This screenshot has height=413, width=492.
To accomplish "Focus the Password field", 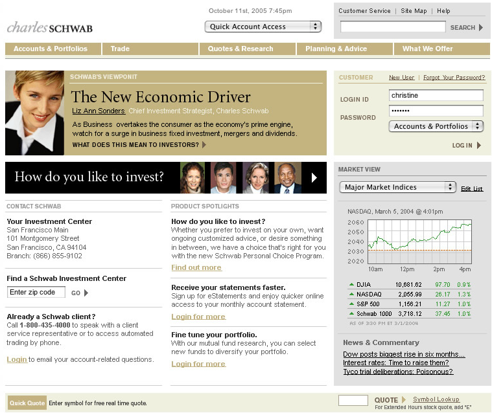I will click(436, 111).
